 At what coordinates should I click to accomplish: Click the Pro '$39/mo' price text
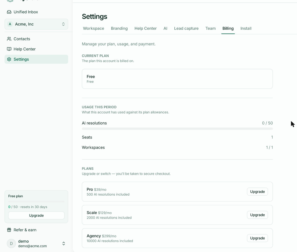pyautogui.click(x=100, y=190)
